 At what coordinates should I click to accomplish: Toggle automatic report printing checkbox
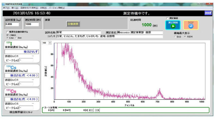point(7,32)
